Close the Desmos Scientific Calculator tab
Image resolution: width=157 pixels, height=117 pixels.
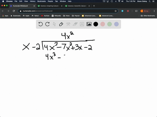coord(89,6)
